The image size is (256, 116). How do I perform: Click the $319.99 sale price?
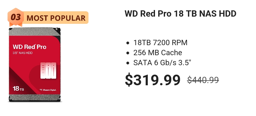[x=153, y=80]
